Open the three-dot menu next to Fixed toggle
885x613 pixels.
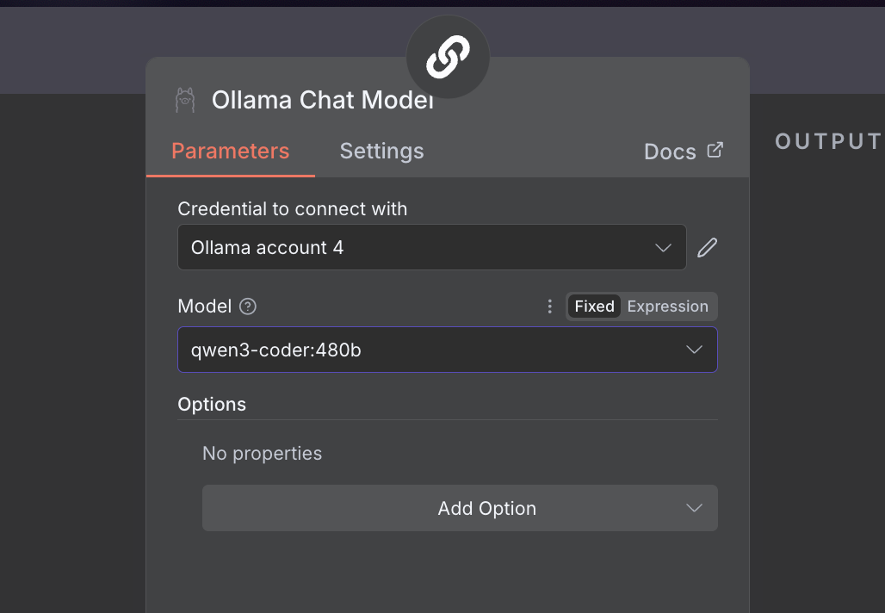[549, 306]
